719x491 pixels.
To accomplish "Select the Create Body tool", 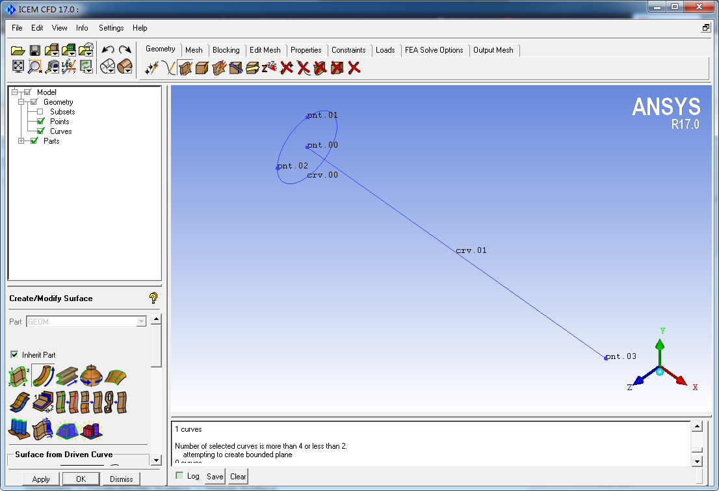I will 202,68.
